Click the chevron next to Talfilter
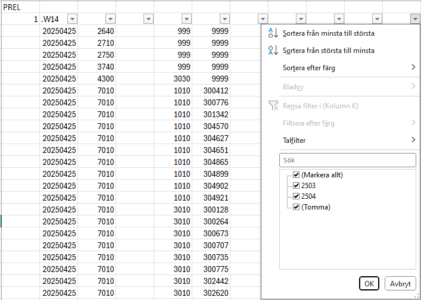The width and height of the screenshot is (421, 300). [x=413, y=140]
